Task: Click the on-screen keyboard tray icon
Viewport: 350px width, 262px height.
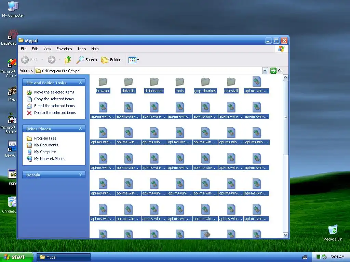Action: pos(305,257)
